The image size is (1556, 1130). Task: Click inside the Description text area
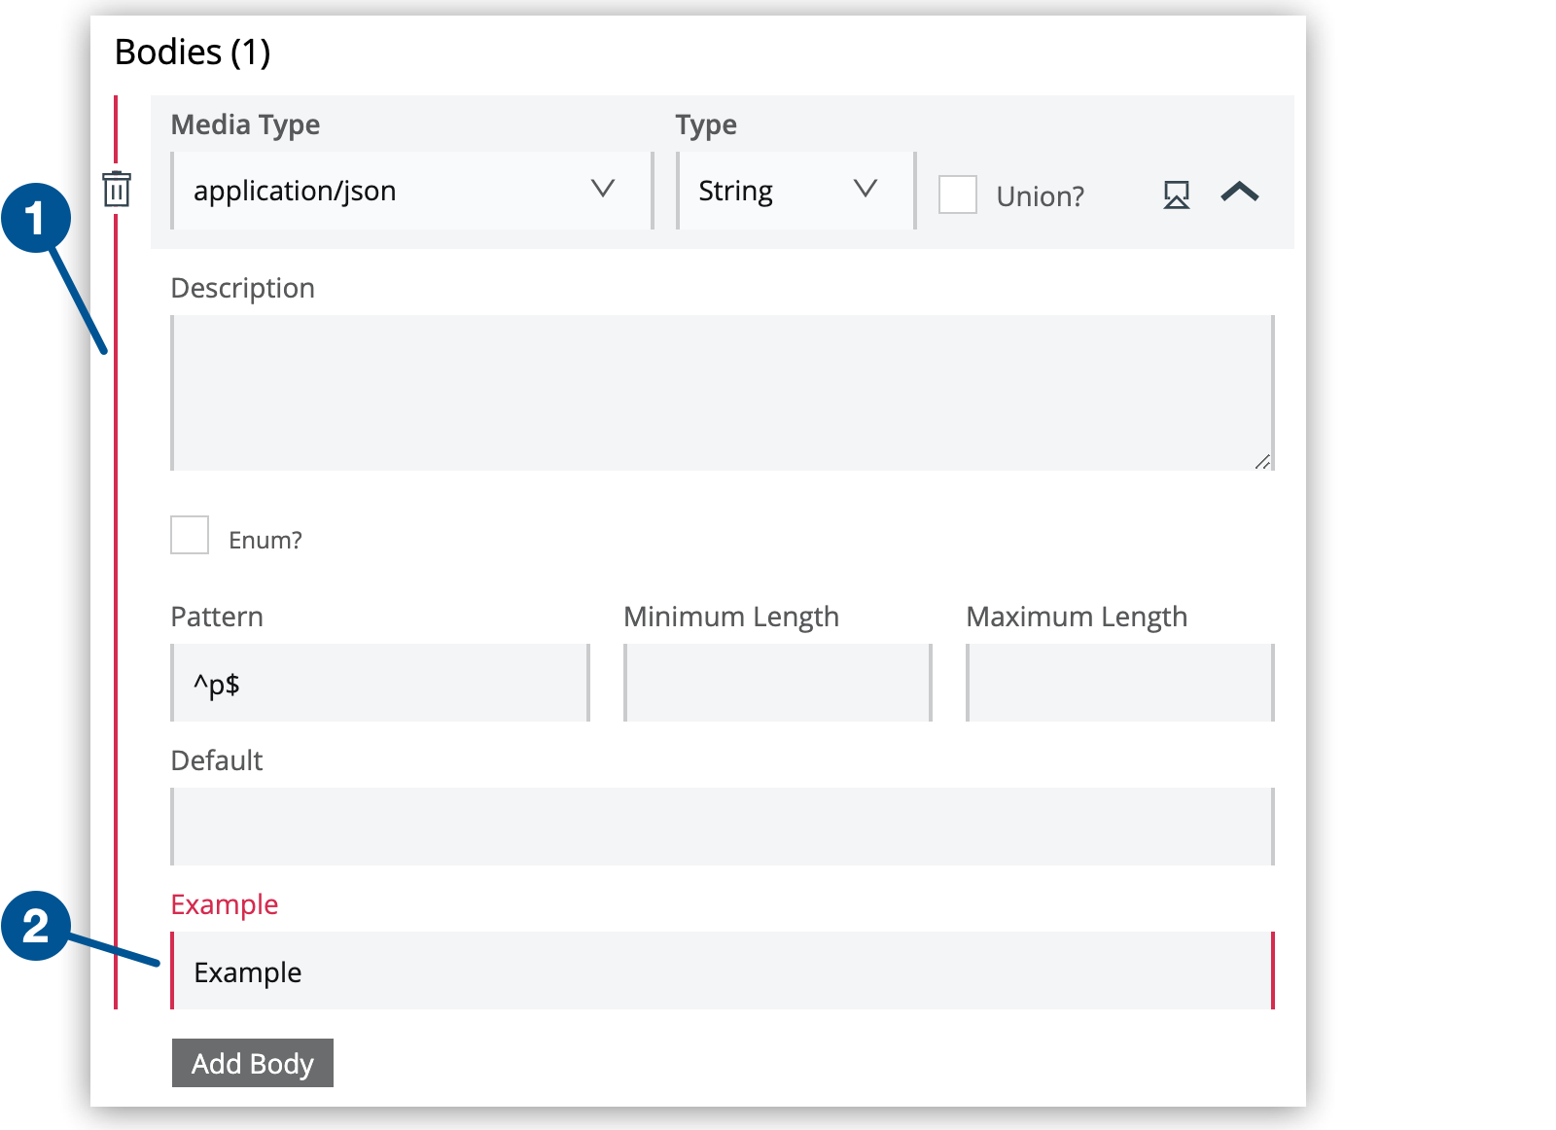[722, 392]
